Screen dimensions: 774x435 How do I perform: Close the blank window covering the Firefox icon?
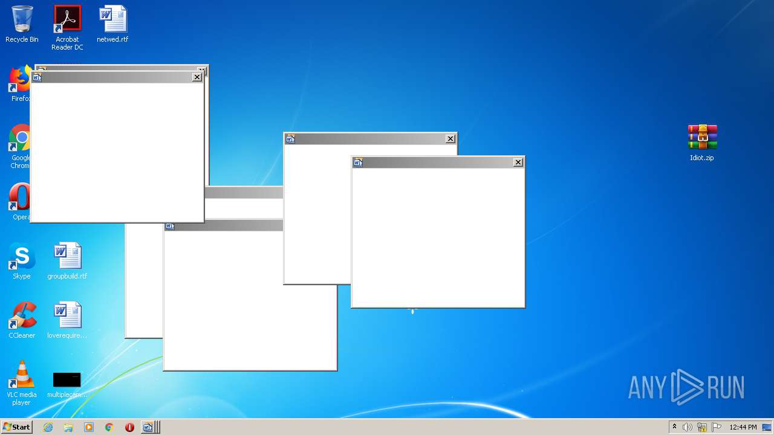tap(197, 77)
